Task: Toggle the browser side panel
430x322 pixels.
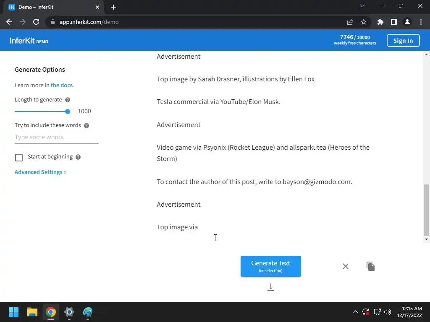Action: tap(394, 22)
